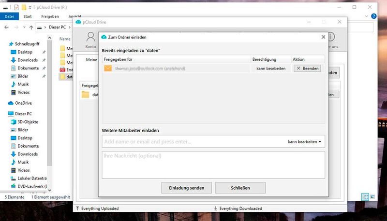387x221 pixels.
Task: Select 3D-Objekte under Dieser PC
Action: 27,122
